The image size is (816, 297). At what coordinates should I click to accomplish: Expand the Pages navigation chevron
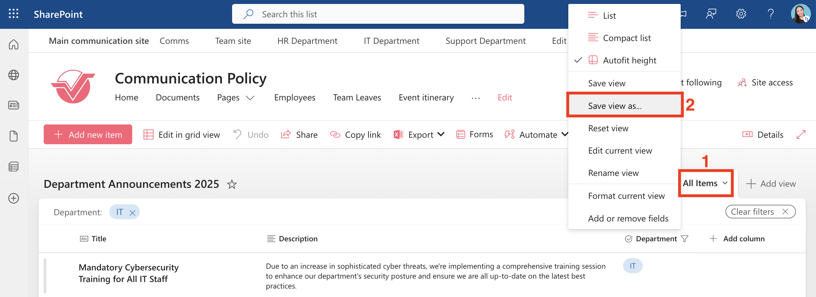pos(250,98)
